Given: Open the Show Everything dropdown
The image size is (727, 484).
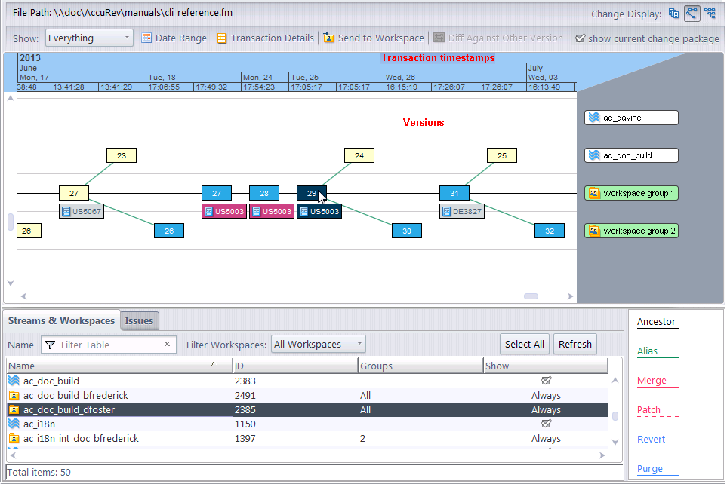Looking at the screenshot, I should coord(89,38).
